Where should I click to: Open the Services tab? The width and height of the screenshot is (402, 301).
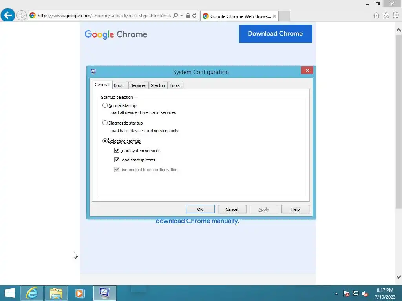[x=138, y=85]
